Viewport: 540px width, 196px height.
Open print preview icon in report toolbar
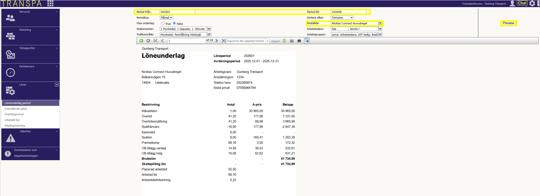292,41
